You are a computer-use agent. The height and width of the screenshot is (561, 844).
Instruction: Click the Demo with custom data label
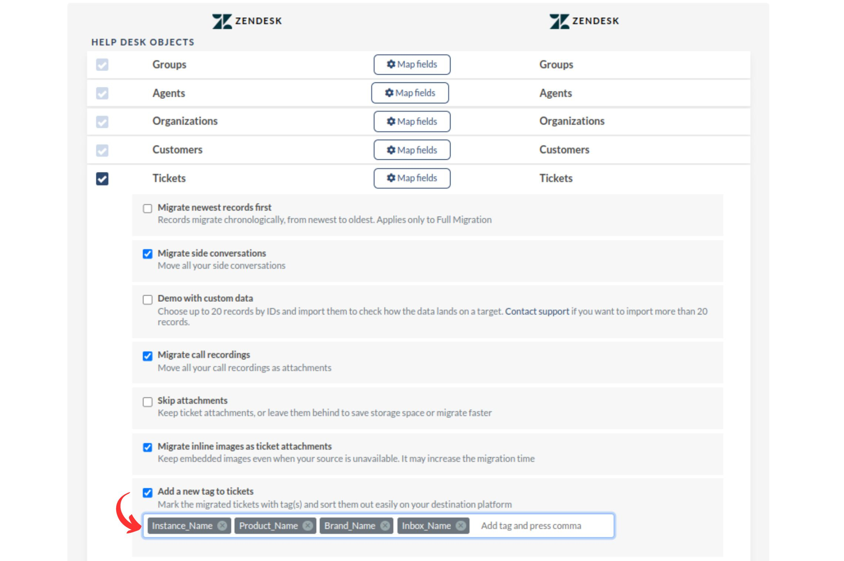[205, 298]
